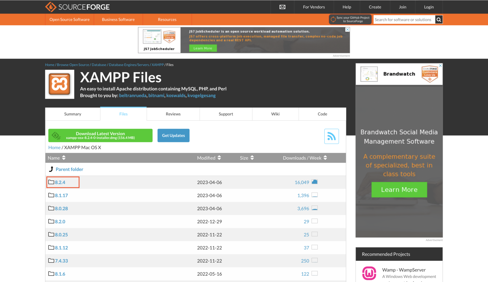Click the SourceForge logo

(x=77, y=7)
